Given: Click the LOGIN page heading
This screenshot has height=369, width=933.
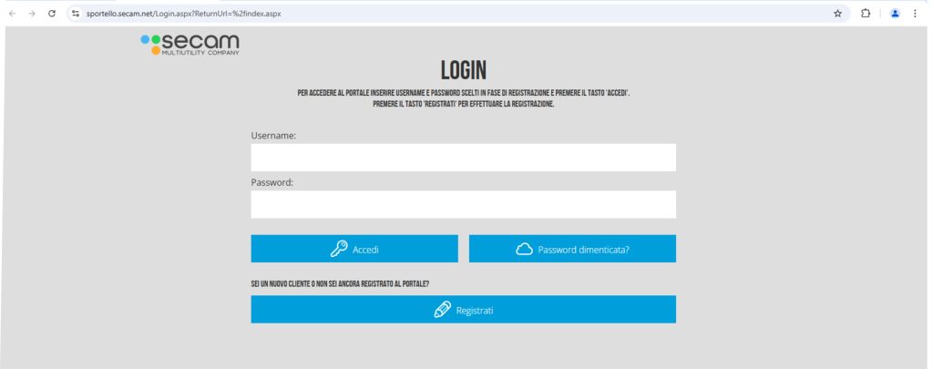Looking at the screenshot, I should [x=463, y=70].
